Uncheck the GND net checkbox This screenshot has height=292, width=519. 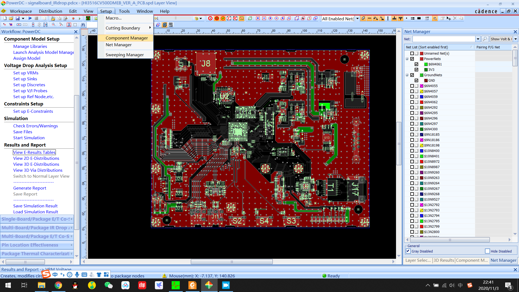coord(417,80)
